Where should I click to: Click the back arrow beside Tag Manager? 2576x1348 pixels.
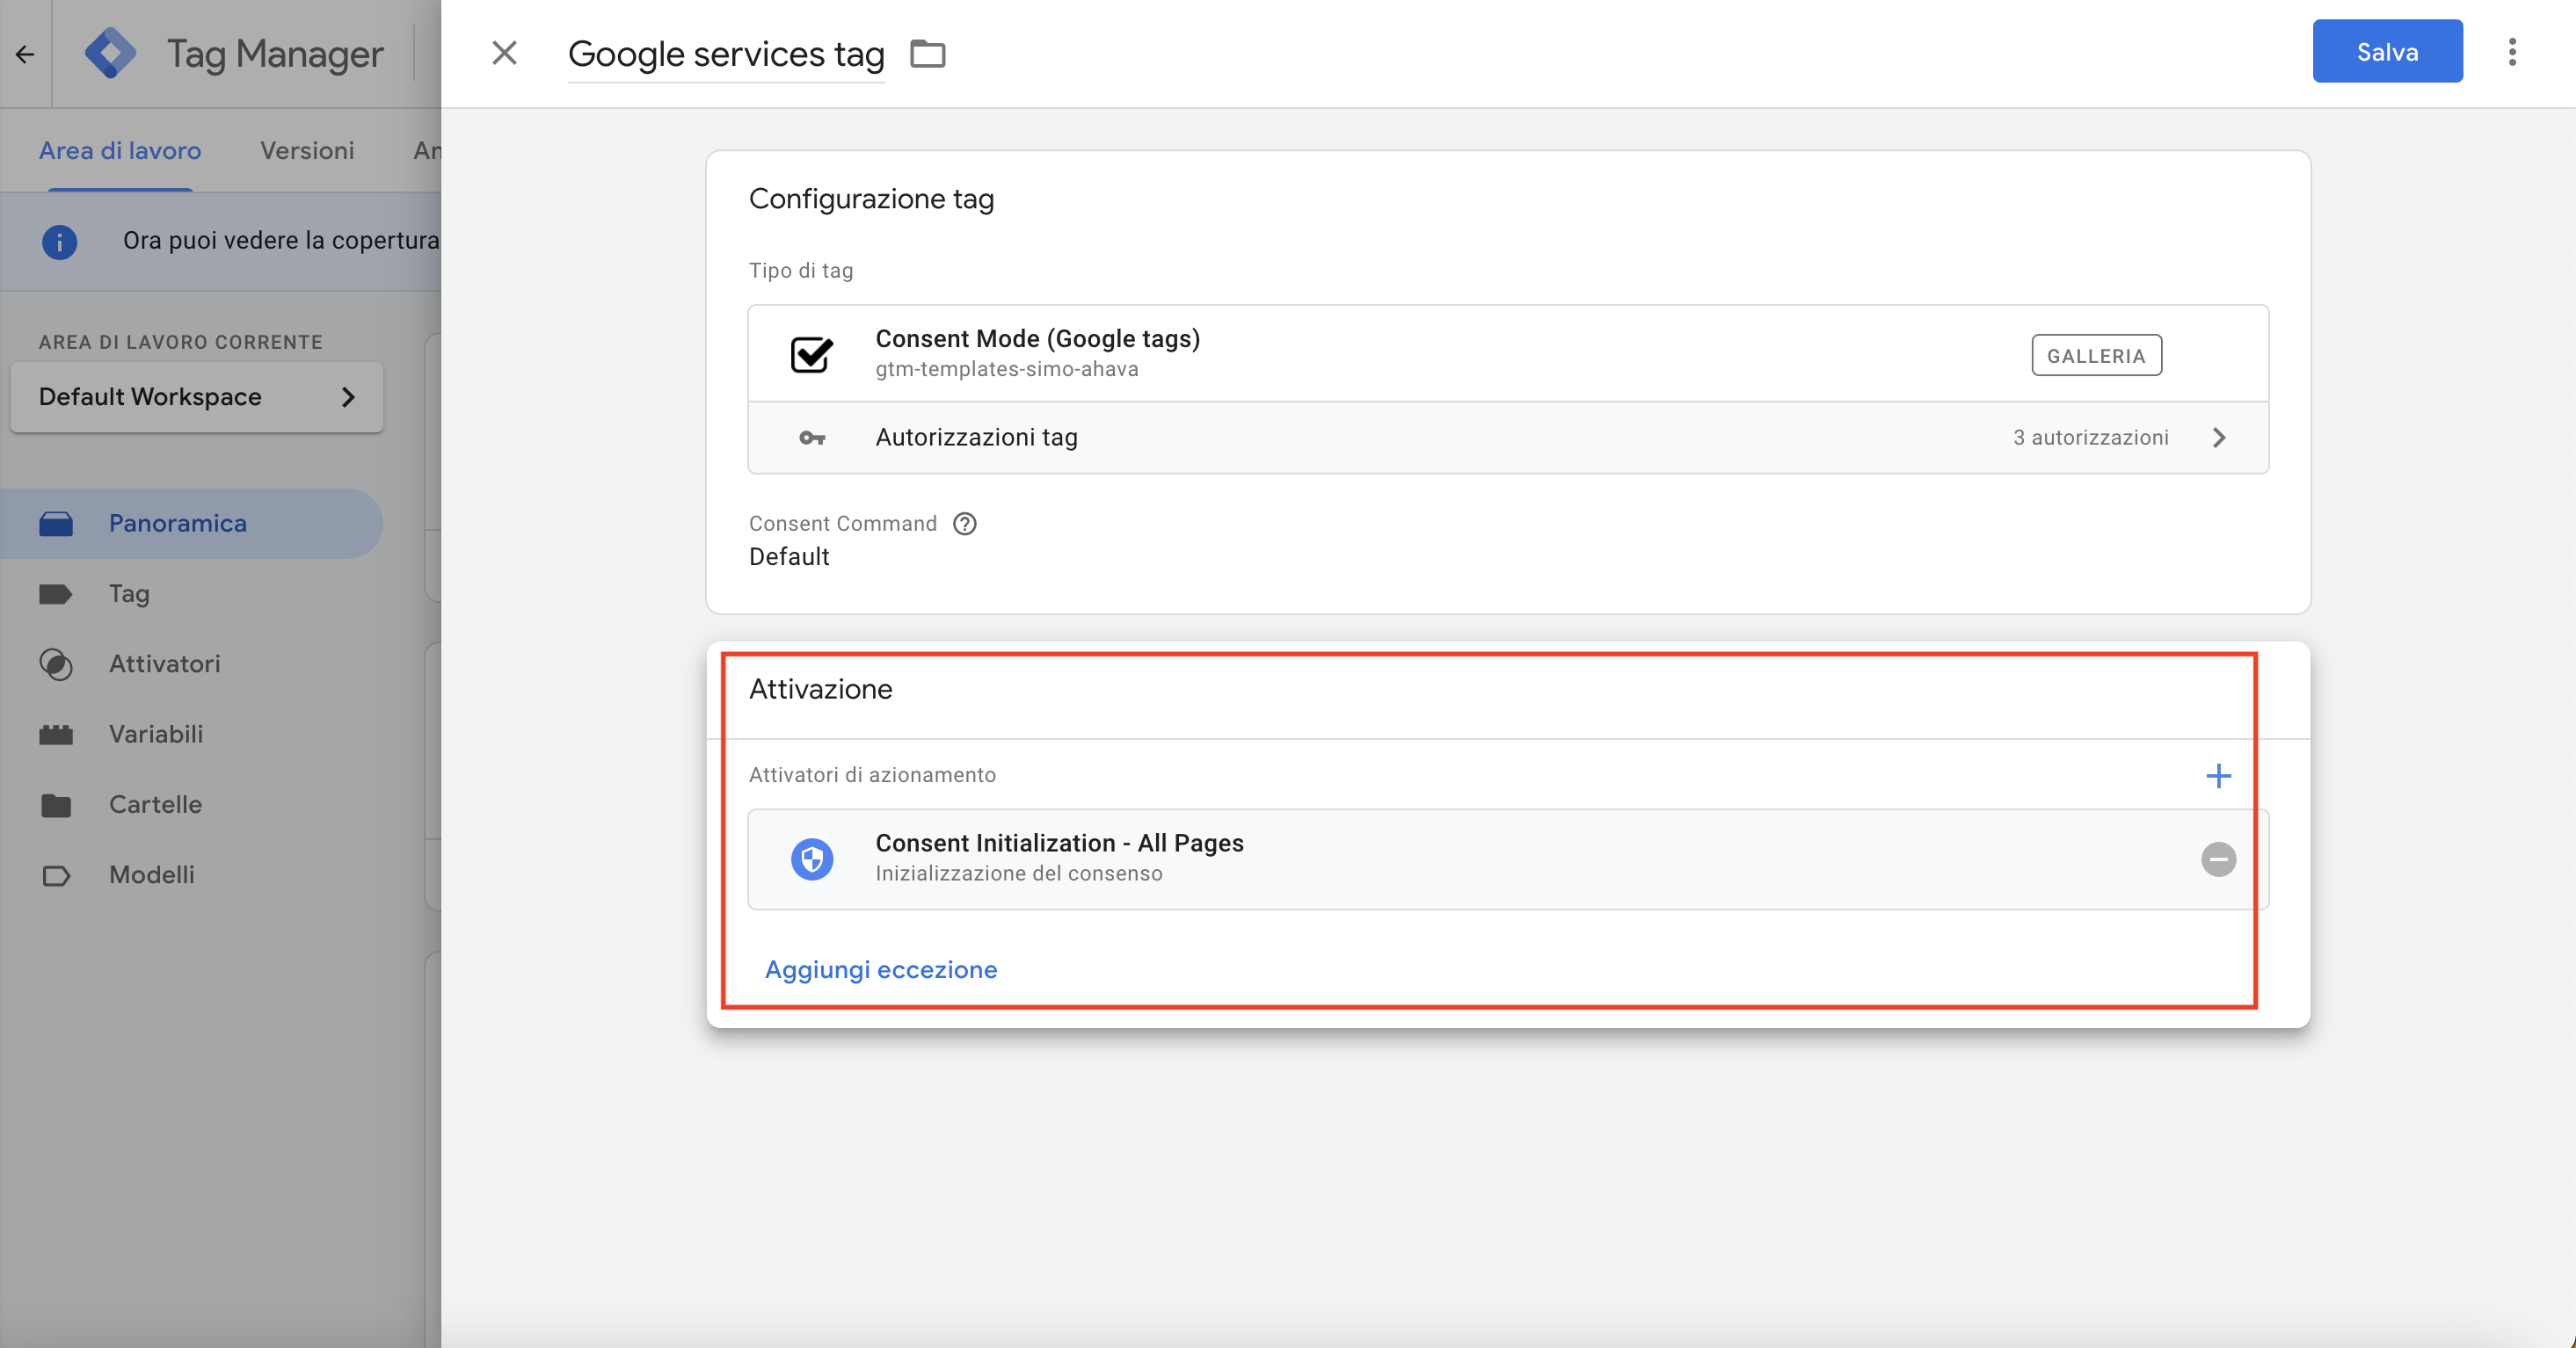coord(25,54)
